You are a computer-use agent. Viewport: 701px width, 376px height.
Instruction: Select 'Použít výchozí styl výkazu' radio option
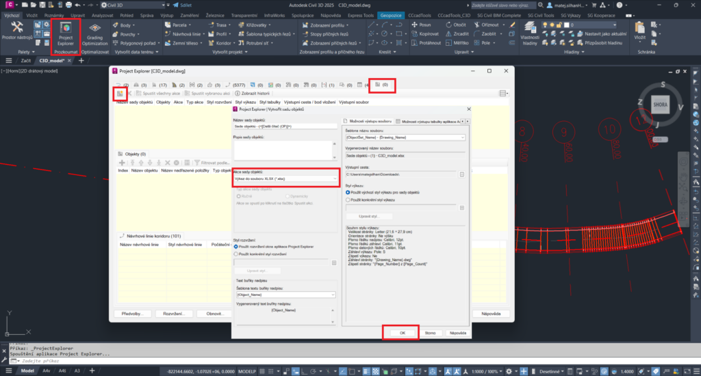click(x=349, y=192)
